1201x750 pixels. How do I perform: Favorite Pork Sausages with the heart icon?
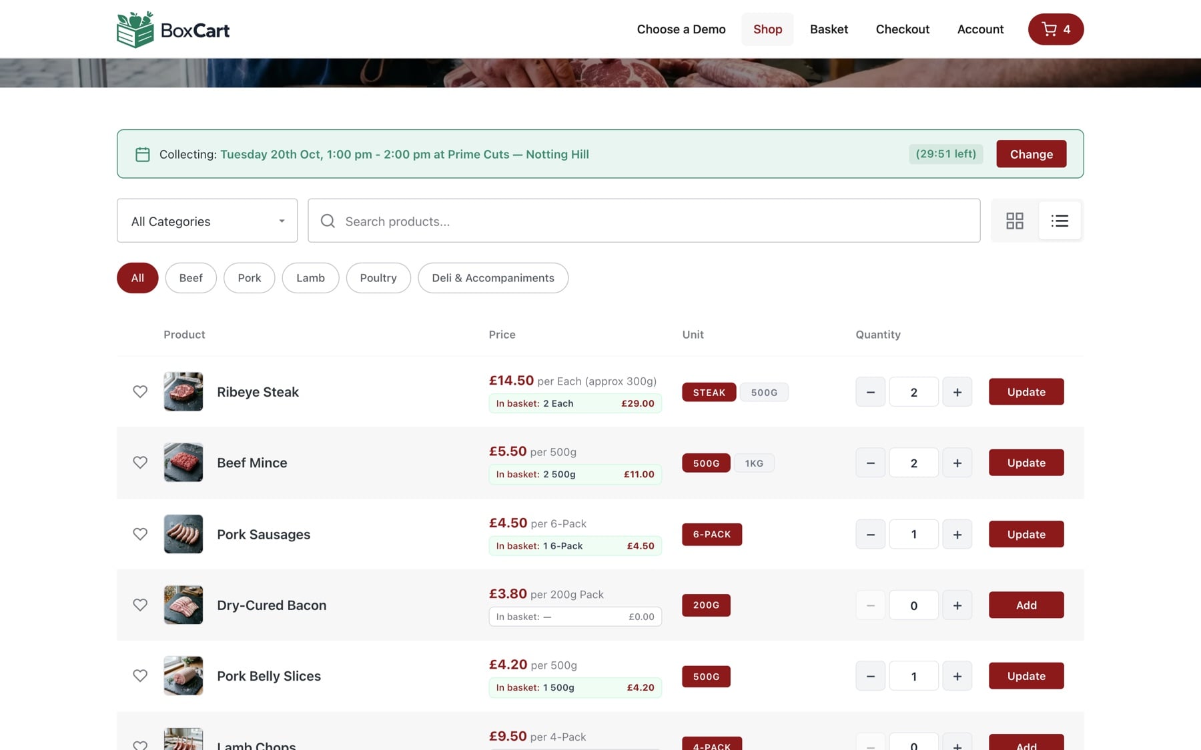pos(140,534)
